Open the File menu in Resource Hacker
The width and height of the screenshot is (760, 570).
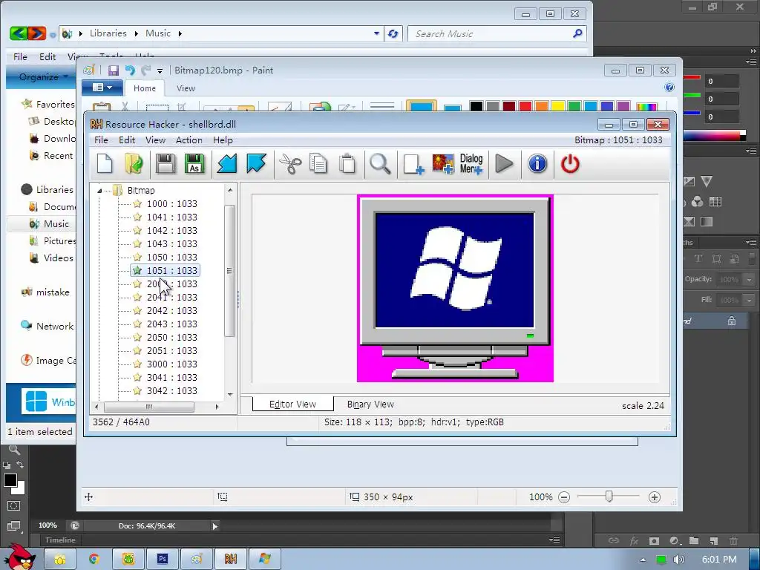click(101, 140)
